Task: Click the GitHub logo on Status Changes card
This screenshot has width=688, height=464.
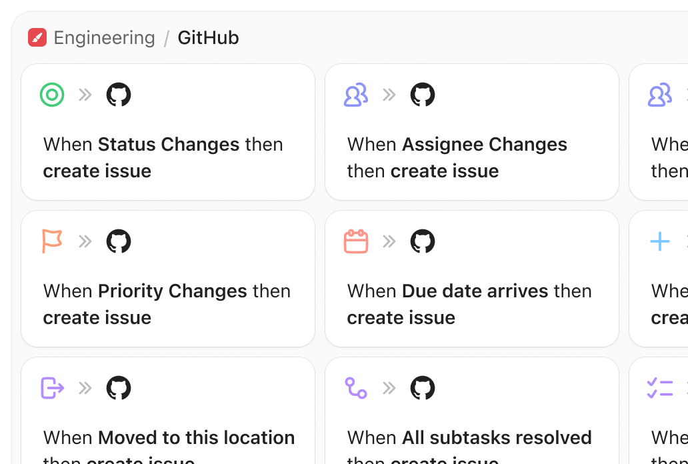Action: click(x=120, y=95)
